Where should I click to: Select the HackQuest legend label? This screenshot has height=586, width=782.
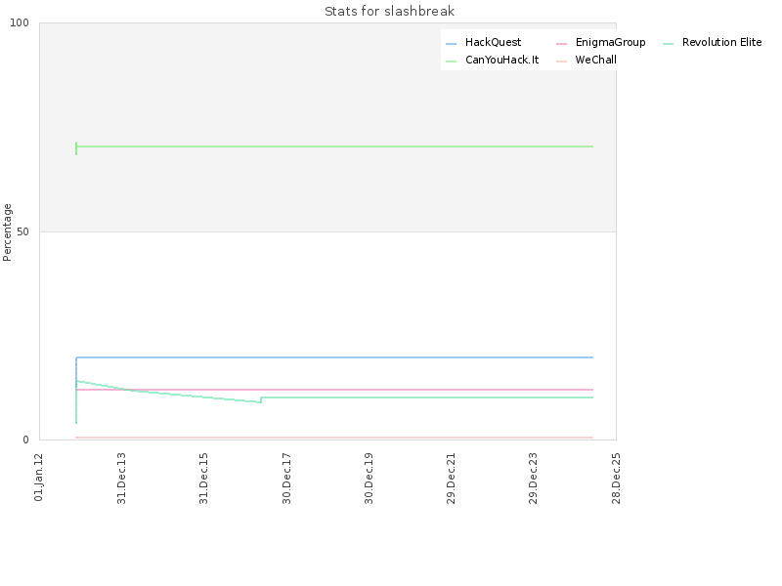[x=493, y=42]
